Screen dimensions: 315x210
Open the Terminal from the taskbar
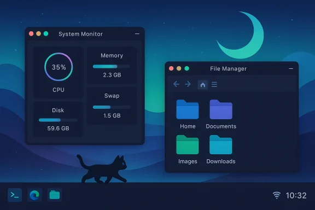(x=15, y=195)
